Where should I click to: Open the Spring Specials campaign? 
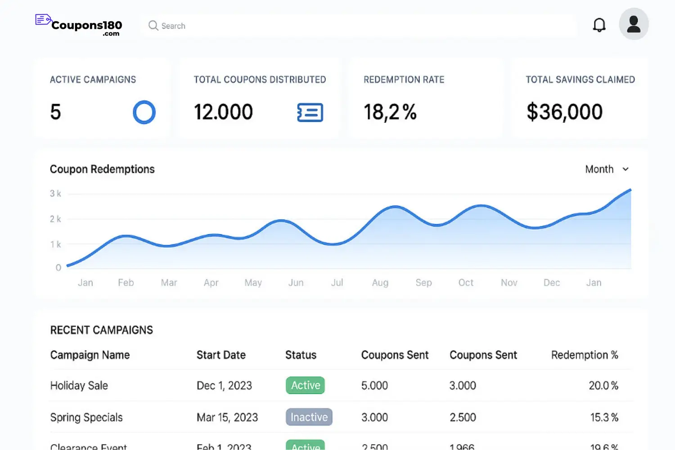(86, 418)
